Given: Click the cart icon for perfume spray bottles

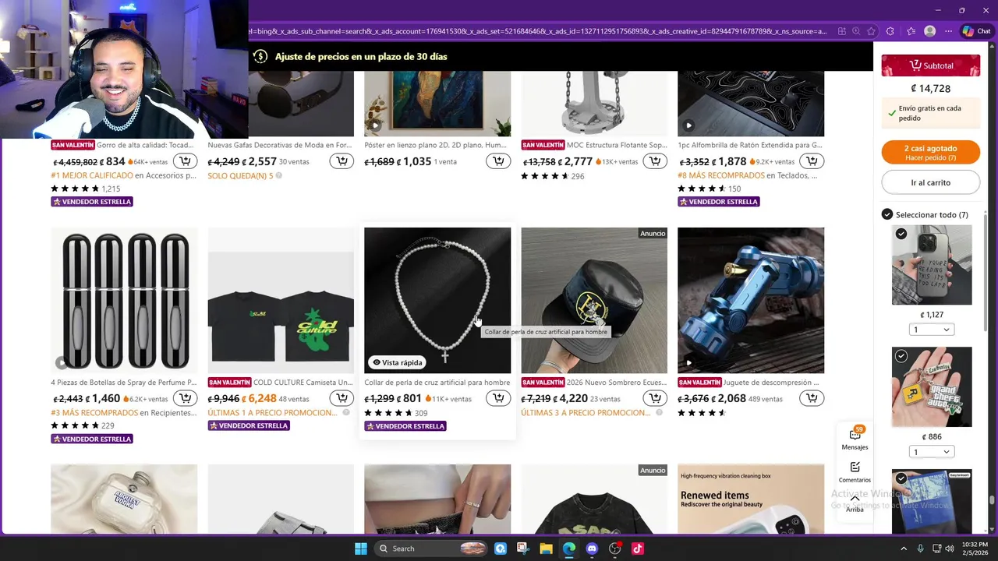Looking at the screenshot, I should [x=185, y=398].
